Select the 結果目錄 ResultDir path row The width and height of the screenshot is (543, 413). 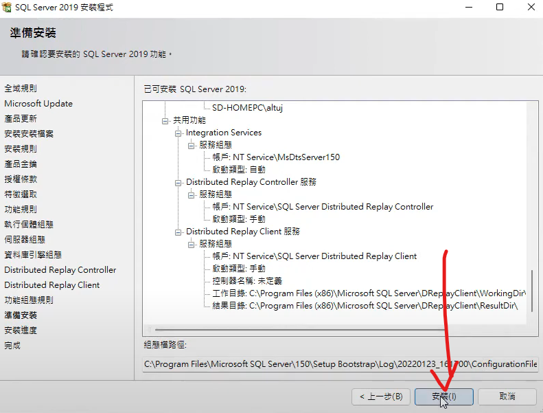(x=365, y=306)
